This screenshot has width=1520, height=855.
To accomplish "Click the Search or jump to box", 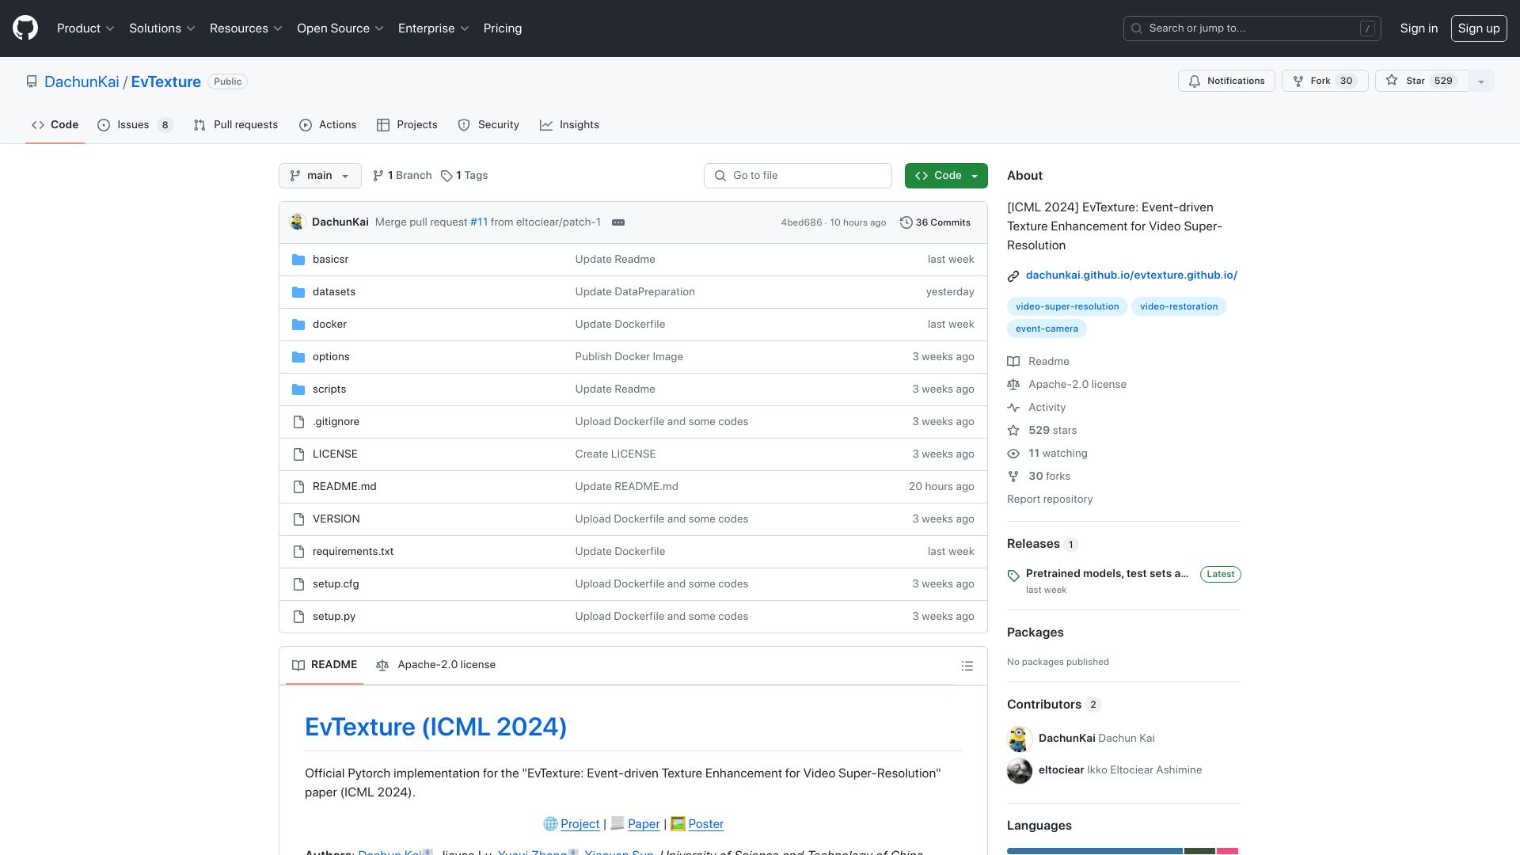I will (1252, 28).
